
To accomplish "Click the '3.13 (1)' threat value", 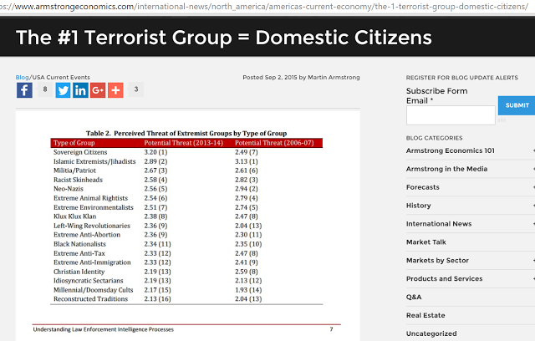I will (x=247, y=161).
